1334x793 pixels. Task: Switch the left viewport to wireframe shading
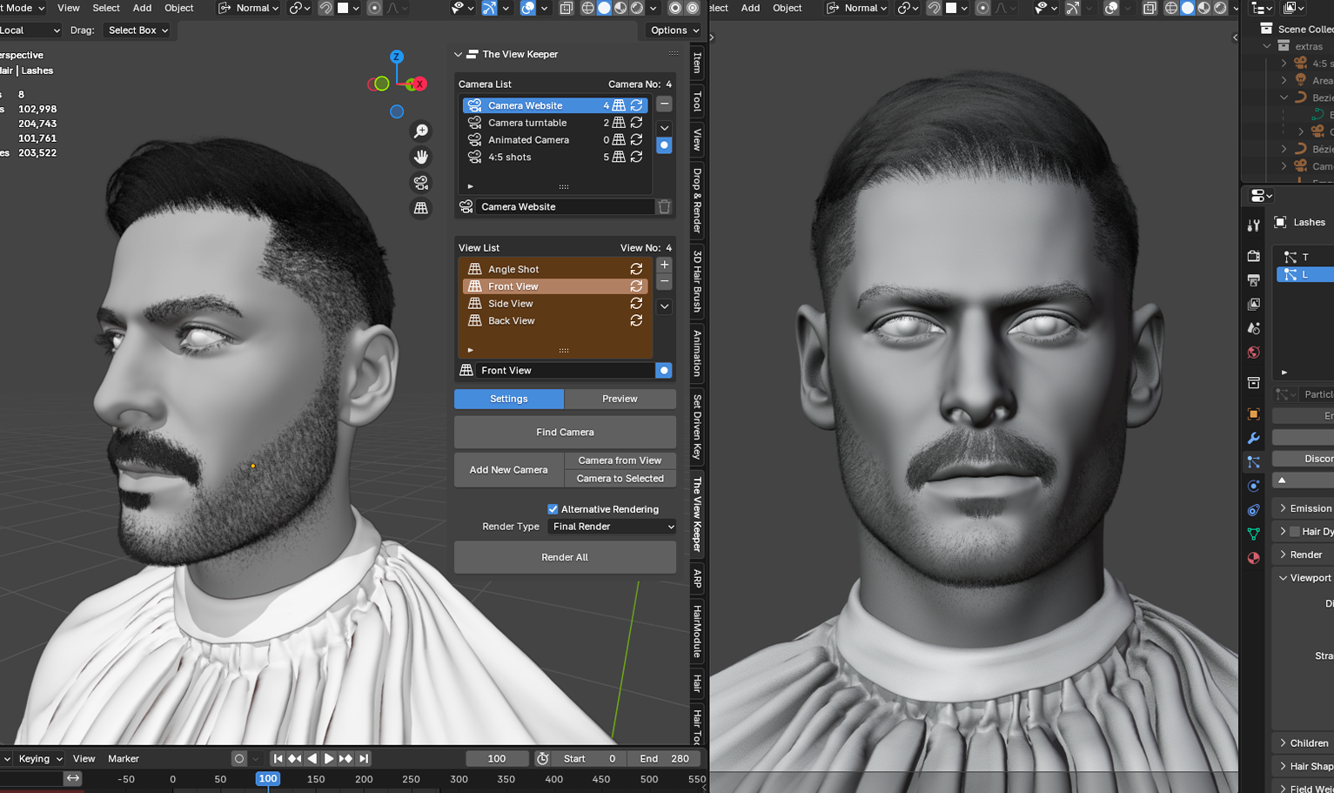tap(587, 8)
